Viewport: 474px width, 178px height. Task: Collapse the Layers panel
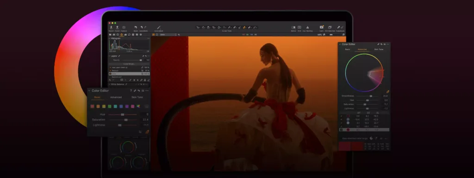[109, 56]
